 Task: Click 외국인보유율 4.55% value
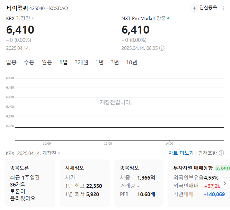tap(211, 177)
